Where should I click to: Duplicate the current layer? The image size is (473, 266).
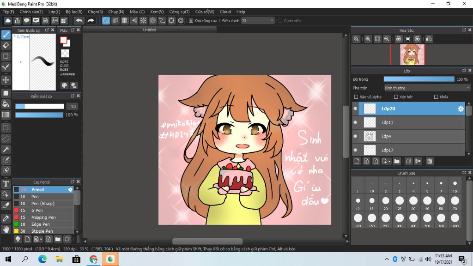408,161
